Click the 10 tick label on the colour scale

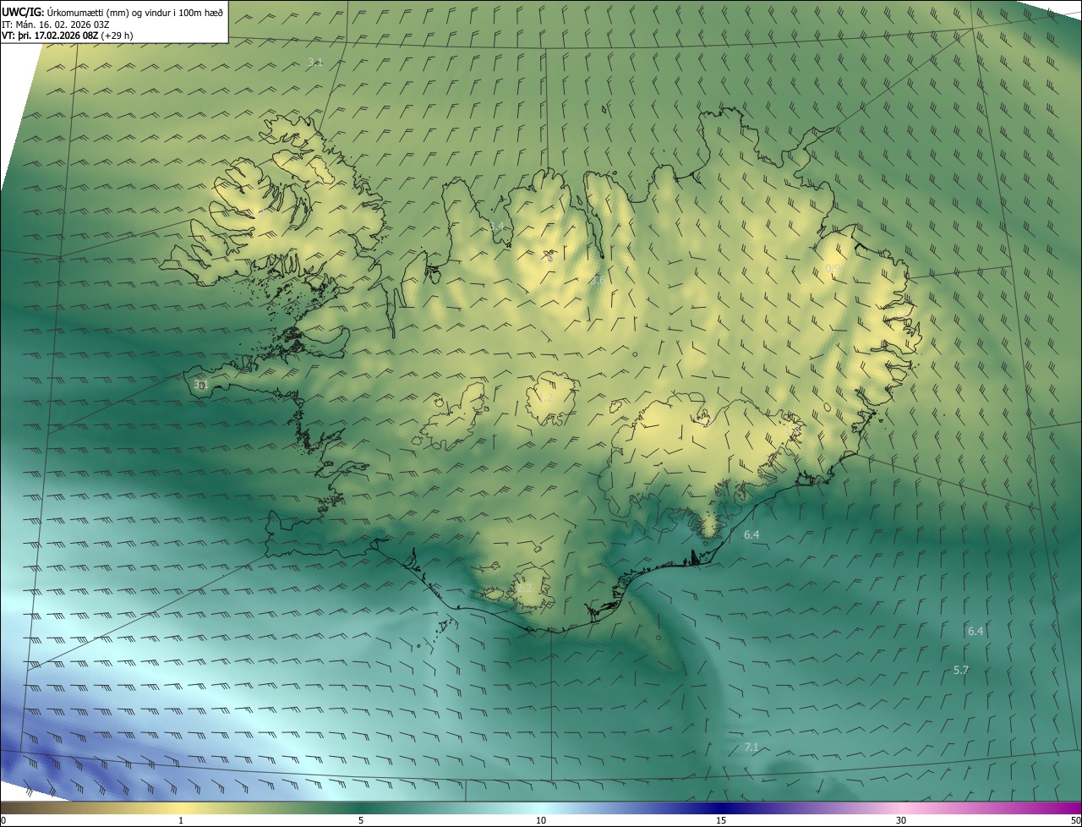(x=541, y=820)
